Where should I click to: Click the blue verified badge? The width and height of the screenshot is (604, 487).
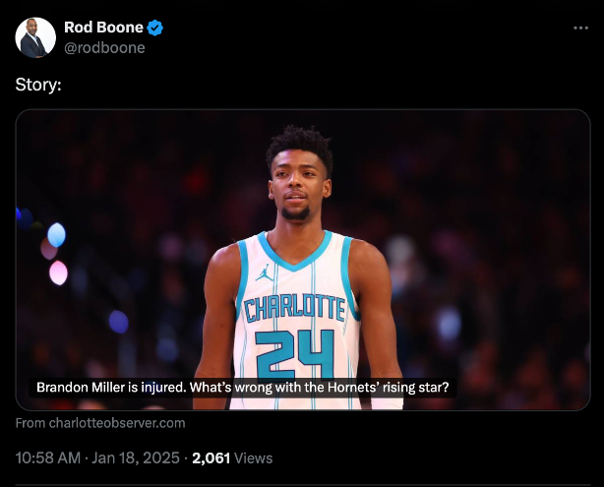pyautogui.click(x=155, y=28)
